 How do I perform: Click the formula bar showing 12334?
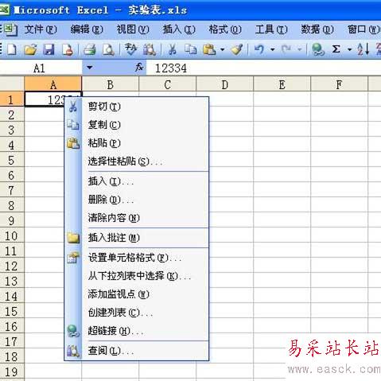[263, 68]
